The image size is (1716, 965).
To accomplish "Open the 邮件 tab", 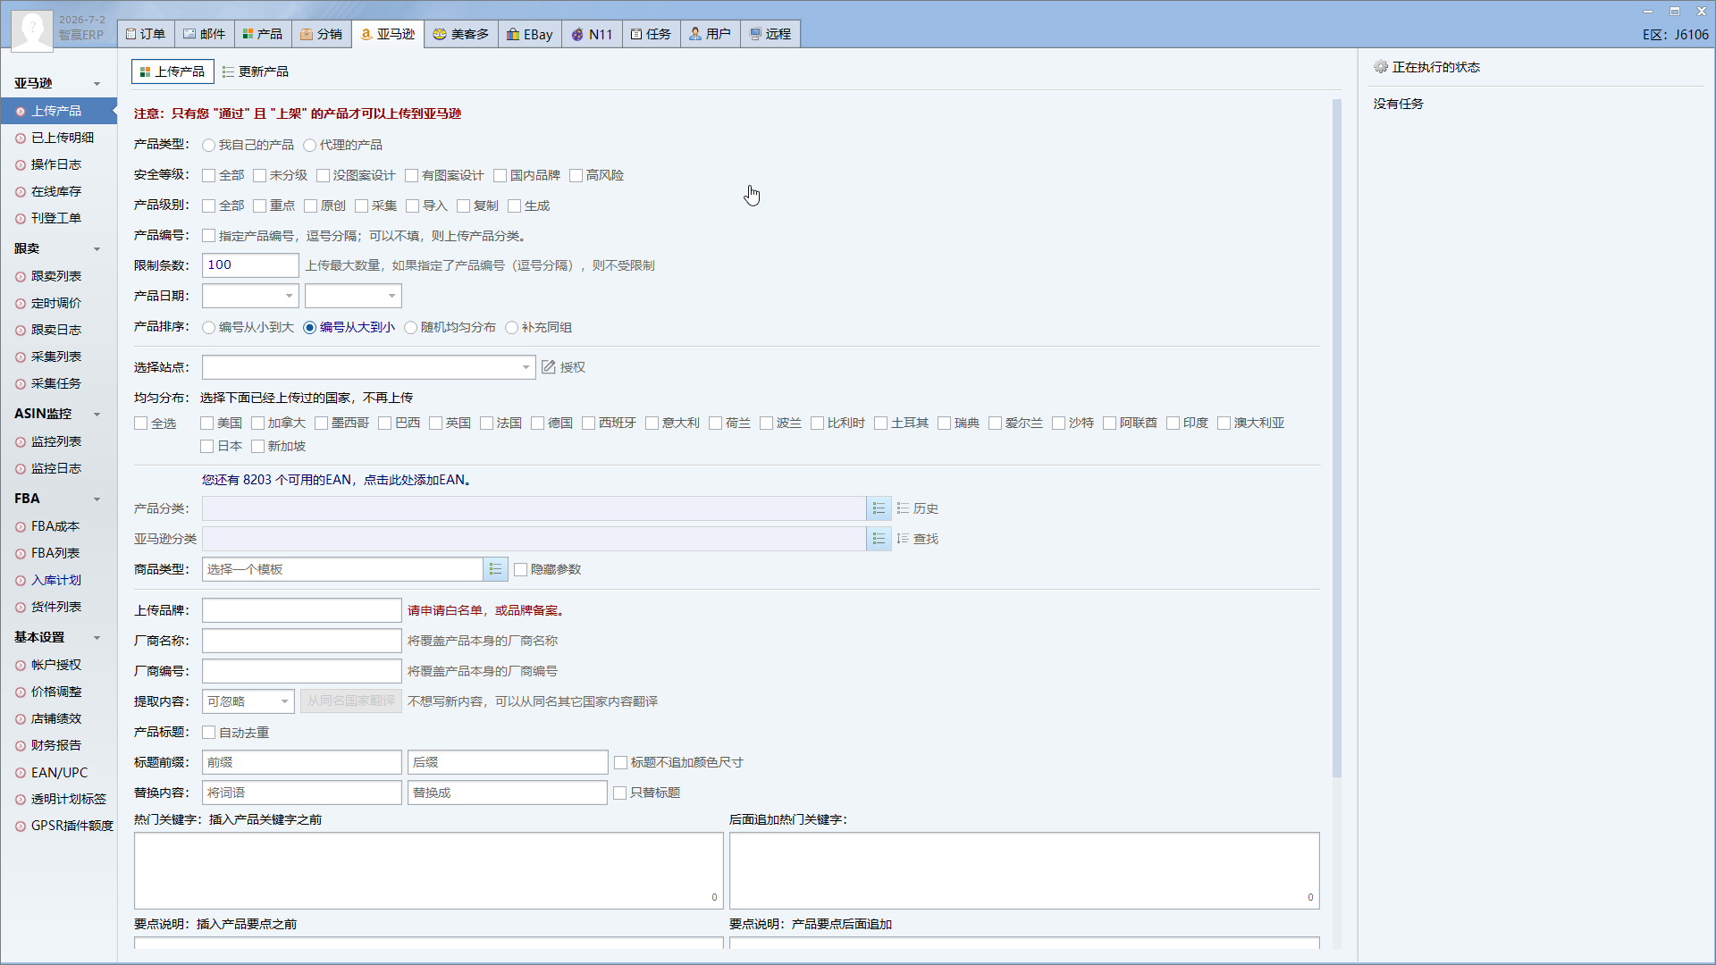I will [205, 34].
